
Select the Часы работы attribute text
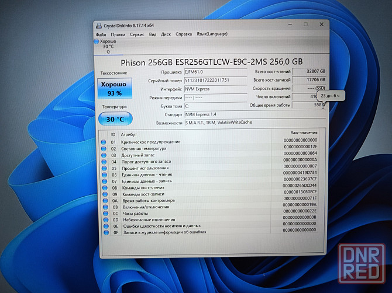(x=135, y=214)
